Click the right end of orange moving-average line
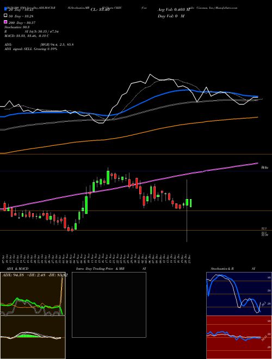Image resolution: width=272 pixels, height=359 pixels. 257,117
